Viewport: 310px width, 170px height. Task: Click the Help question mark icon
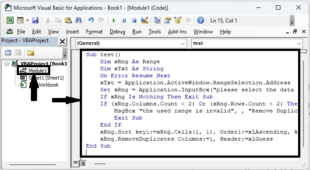coord(201,20)
